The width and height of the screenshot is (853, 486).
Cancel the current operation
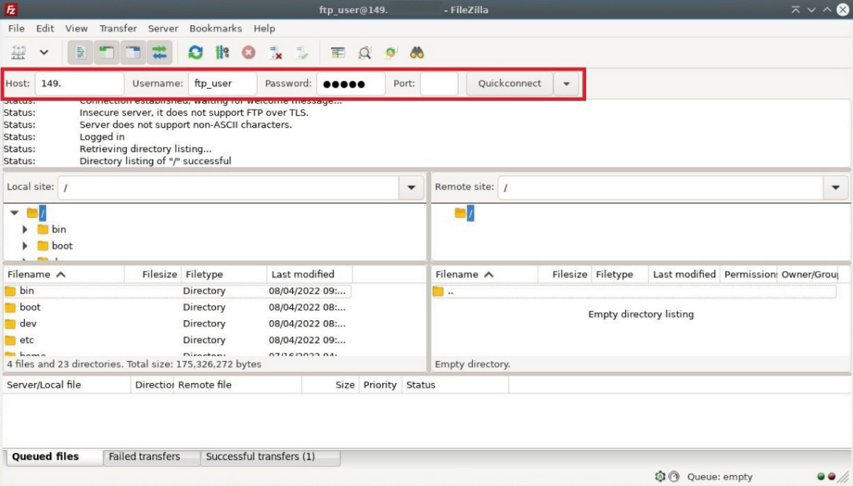[248, 53]
